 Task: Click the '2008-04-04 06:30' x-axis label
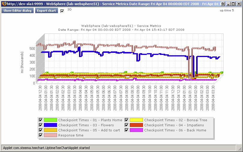(109, 98)
